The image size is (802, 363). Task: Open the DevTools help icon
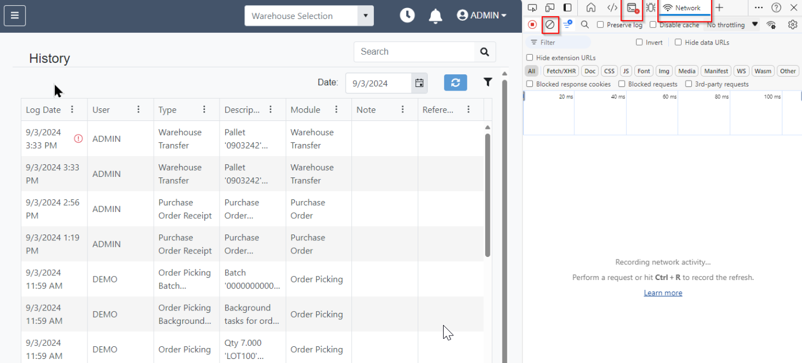777,7
